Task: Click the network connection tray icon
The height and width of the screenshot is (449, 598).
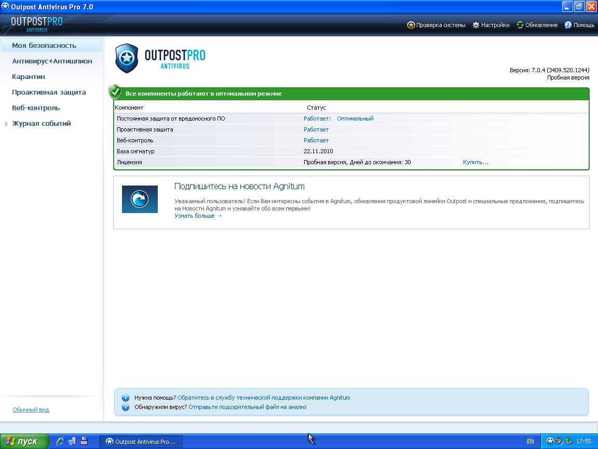Action: click(568, 441)
